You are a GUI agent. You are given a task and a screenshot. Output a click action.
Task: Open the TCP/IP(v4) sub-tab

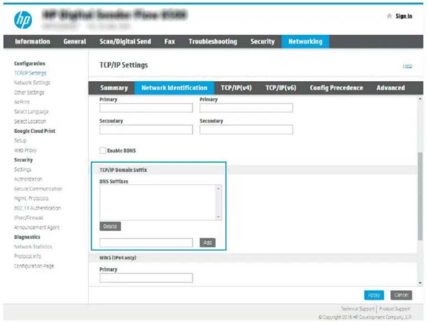point(236,88)
